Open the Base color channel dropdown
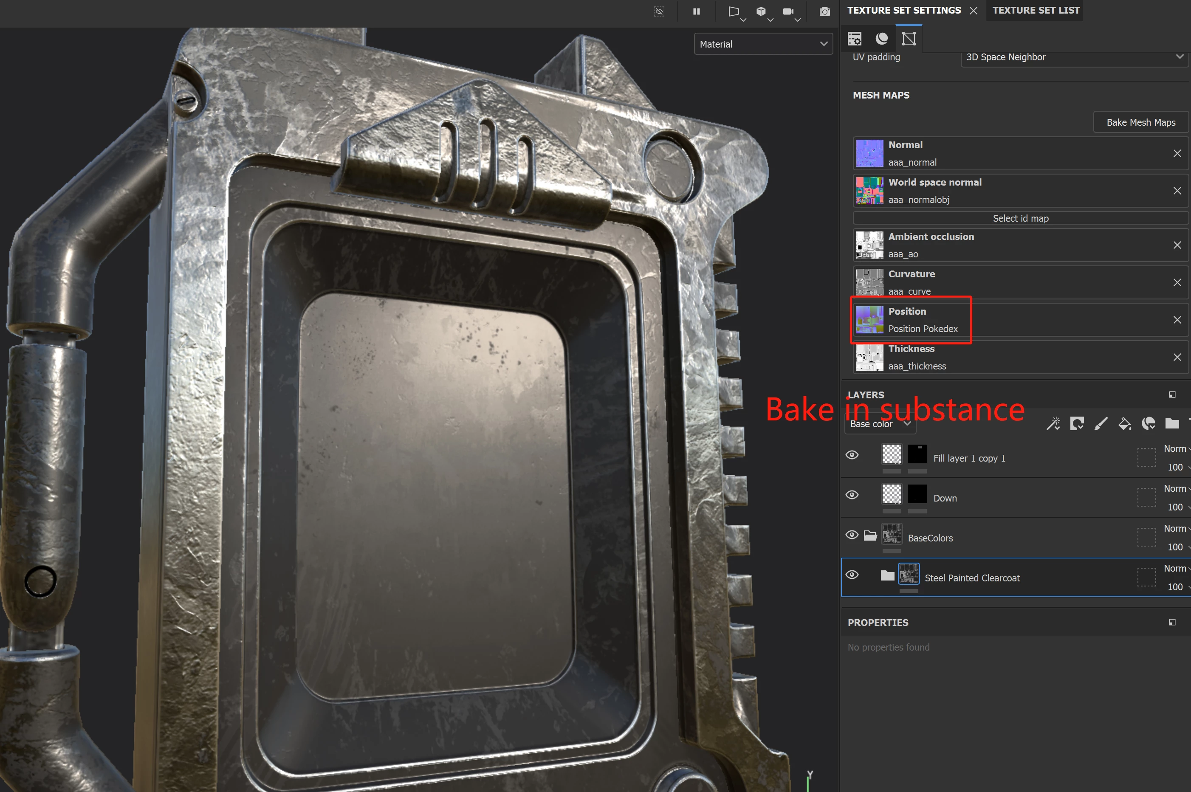 point(879,424)
